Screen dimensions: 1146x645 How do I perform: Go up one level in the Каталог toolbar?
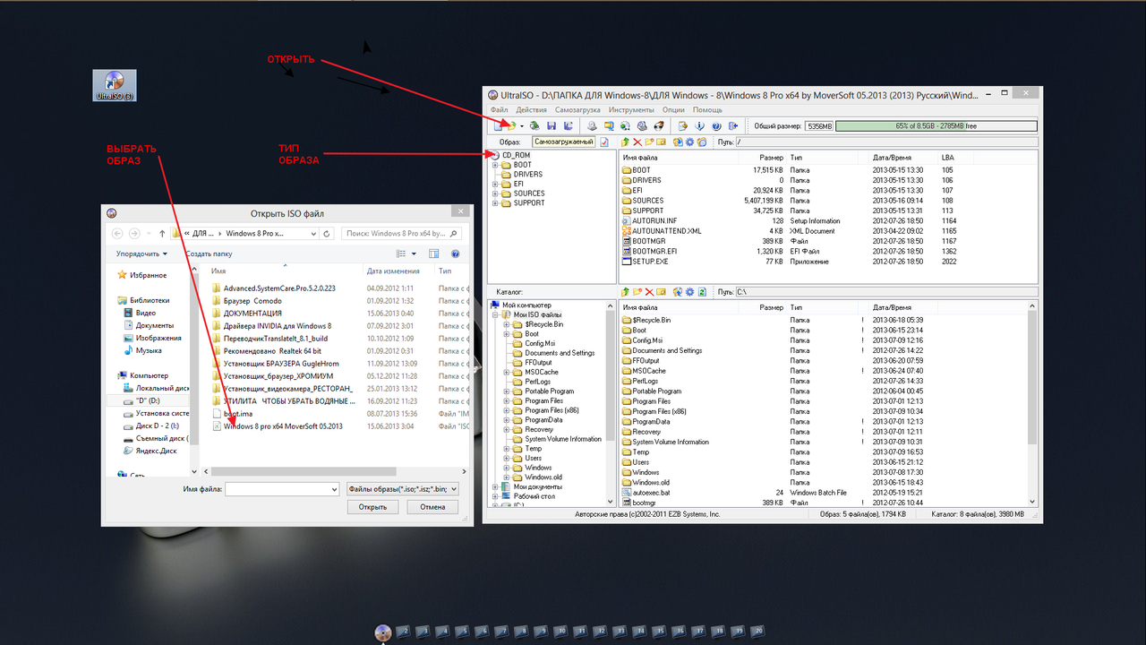coord(625,292)
